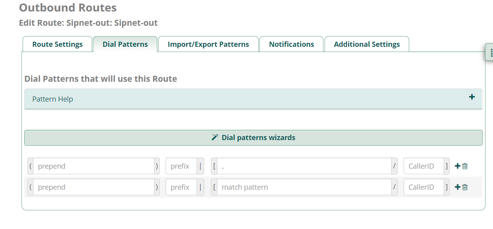Open the Additional Settings tab

pos(367,44)
